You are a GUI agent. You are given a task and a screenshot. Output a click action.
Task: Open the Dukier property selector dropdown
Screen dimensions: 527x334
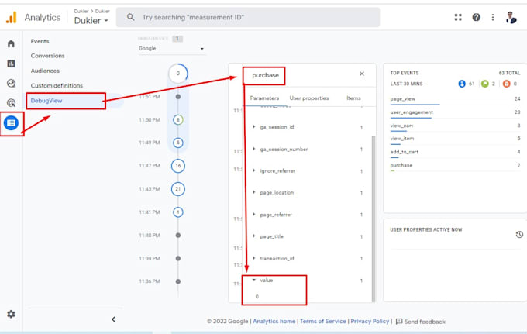(x=91, y=20)
